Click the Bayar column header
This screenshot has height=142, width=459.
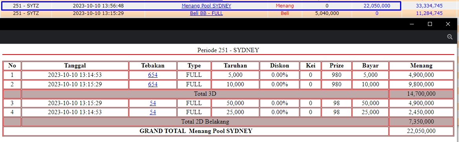point(370,66)
